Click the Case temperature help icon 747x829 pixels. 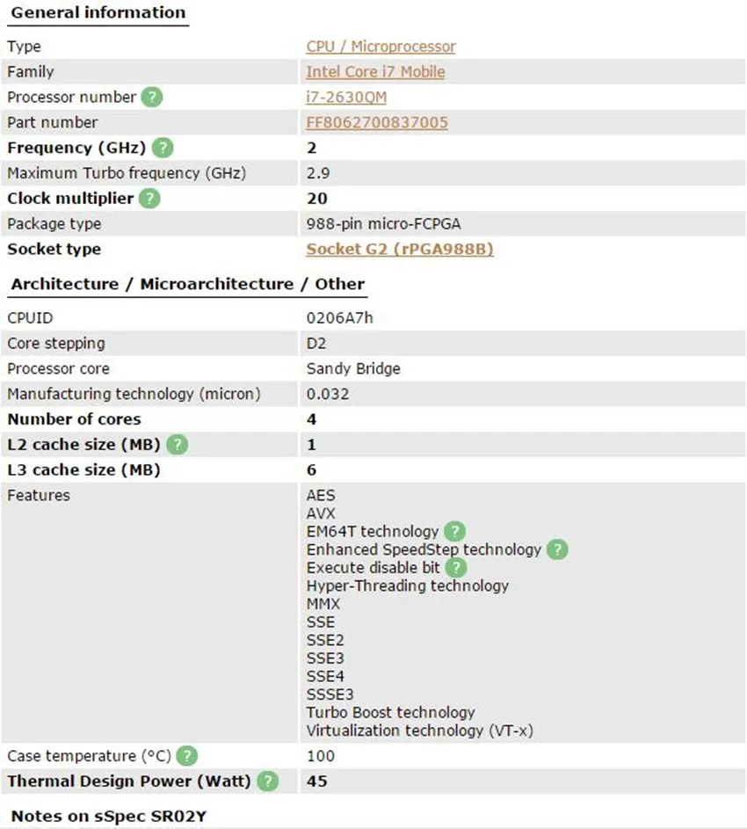(x=186, y=756)
